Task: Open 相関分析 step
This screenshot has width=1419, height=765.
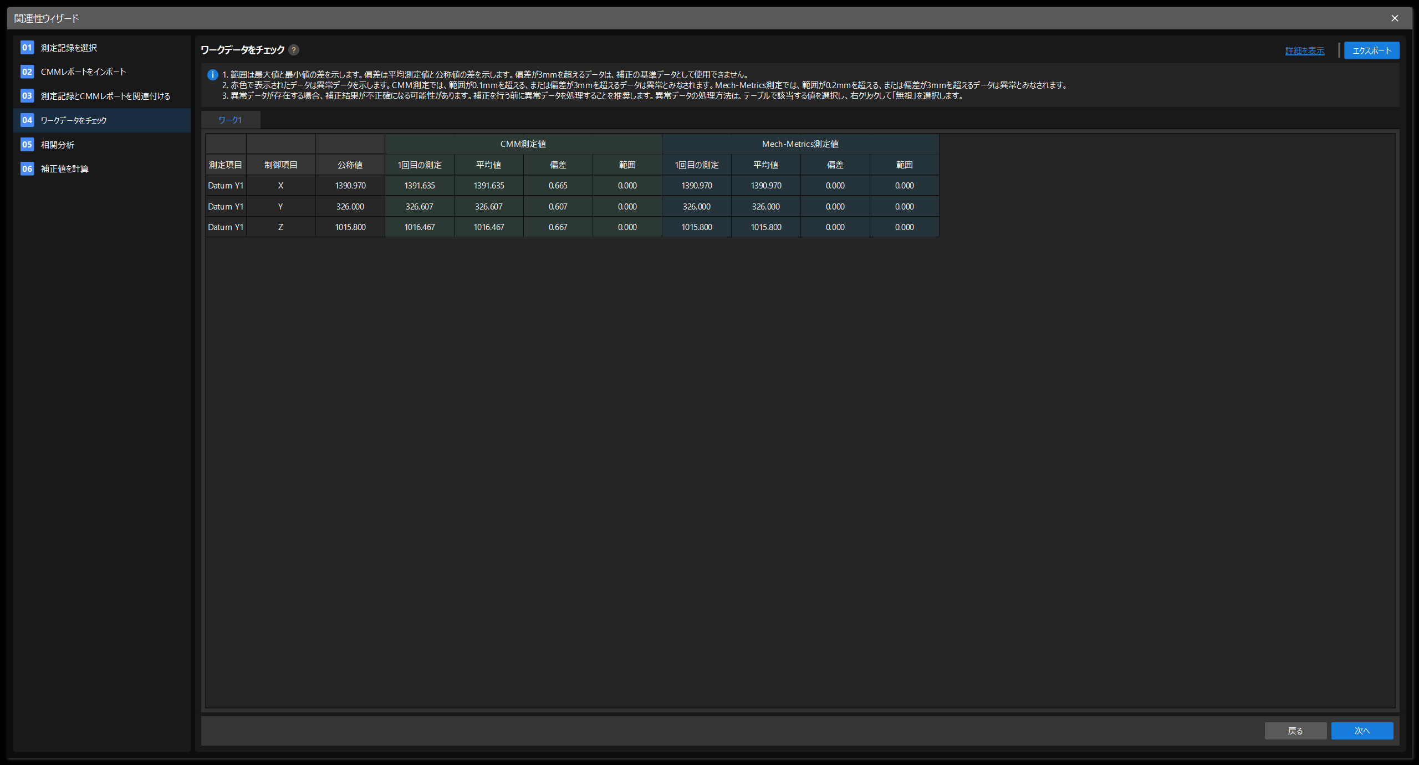Action: pos(102,145)
